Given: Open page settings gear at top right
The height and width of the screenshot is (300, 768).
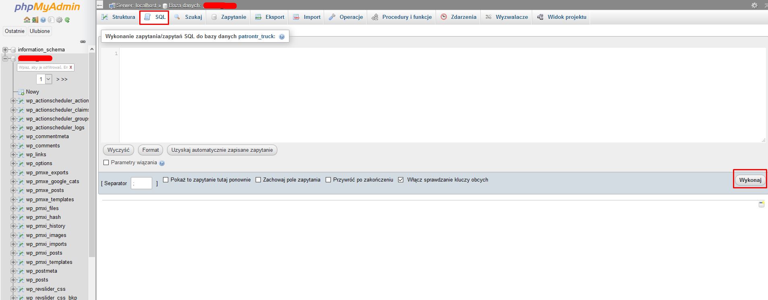Looking at the screenshot, I should point(754,5).
